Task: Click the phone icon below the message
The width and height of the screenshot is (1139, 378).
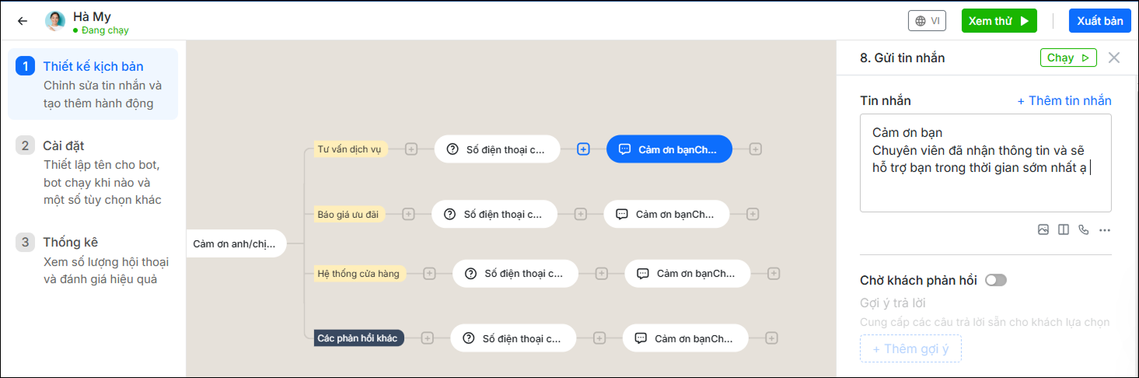Action: tap(1084, 229)
